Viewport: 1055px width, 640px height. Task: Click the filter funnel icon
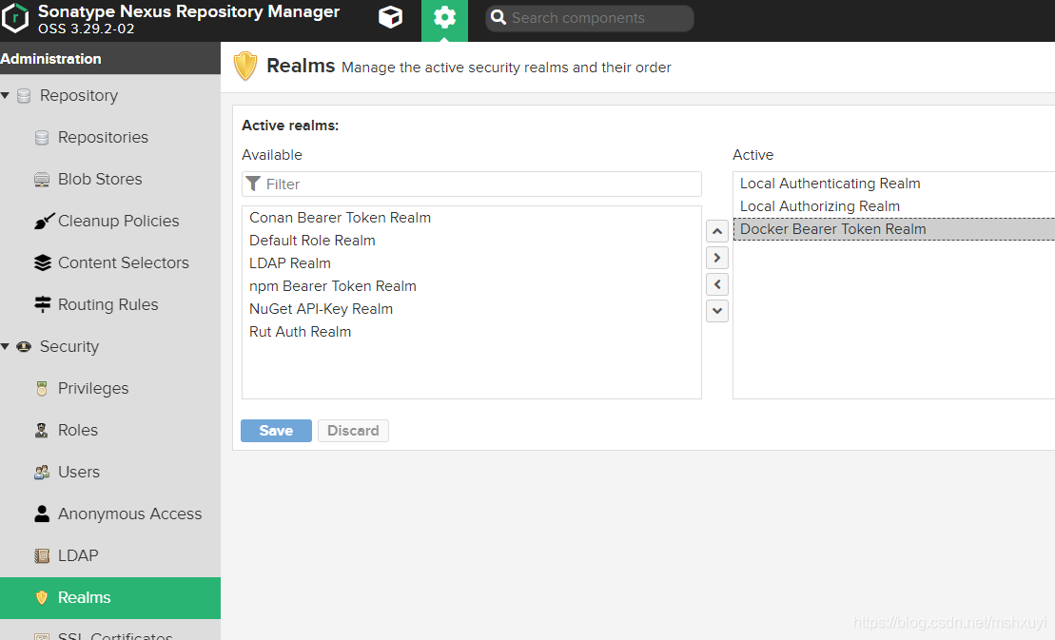(x=253, y=184)
